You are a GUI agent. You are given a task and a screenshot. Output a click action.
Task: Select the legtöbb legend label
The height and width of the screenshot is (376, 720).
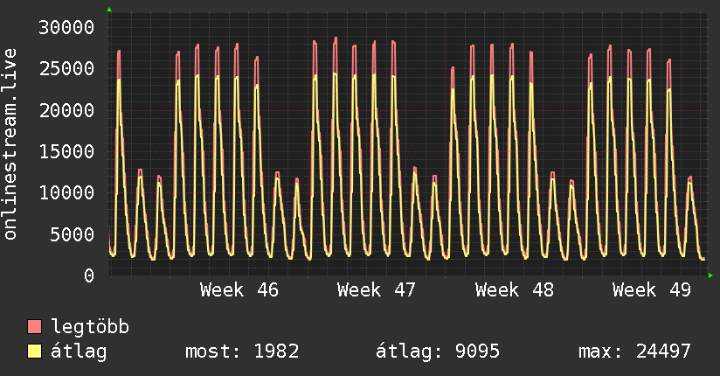click(x=91, y=327)
